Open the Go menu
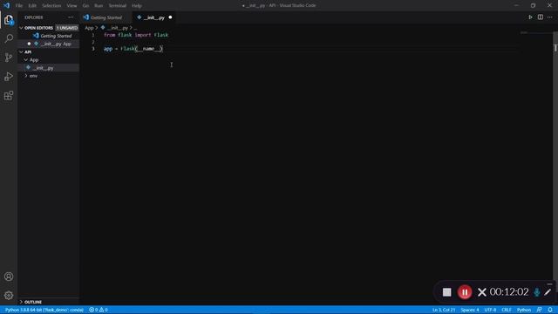This screenshot has width=558, height=314. [85, 6]
